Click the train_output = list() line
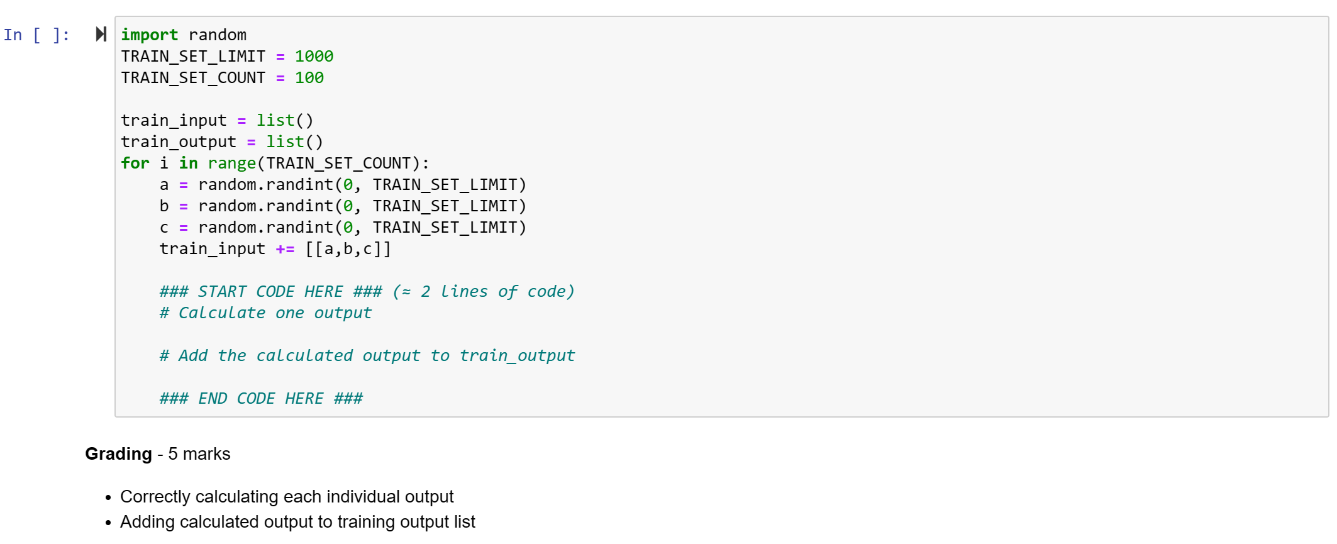1337x544 pixels. [222, 142]
